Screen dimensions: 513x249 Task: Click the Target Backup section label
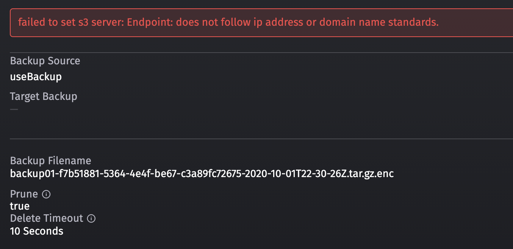(43, 96)
